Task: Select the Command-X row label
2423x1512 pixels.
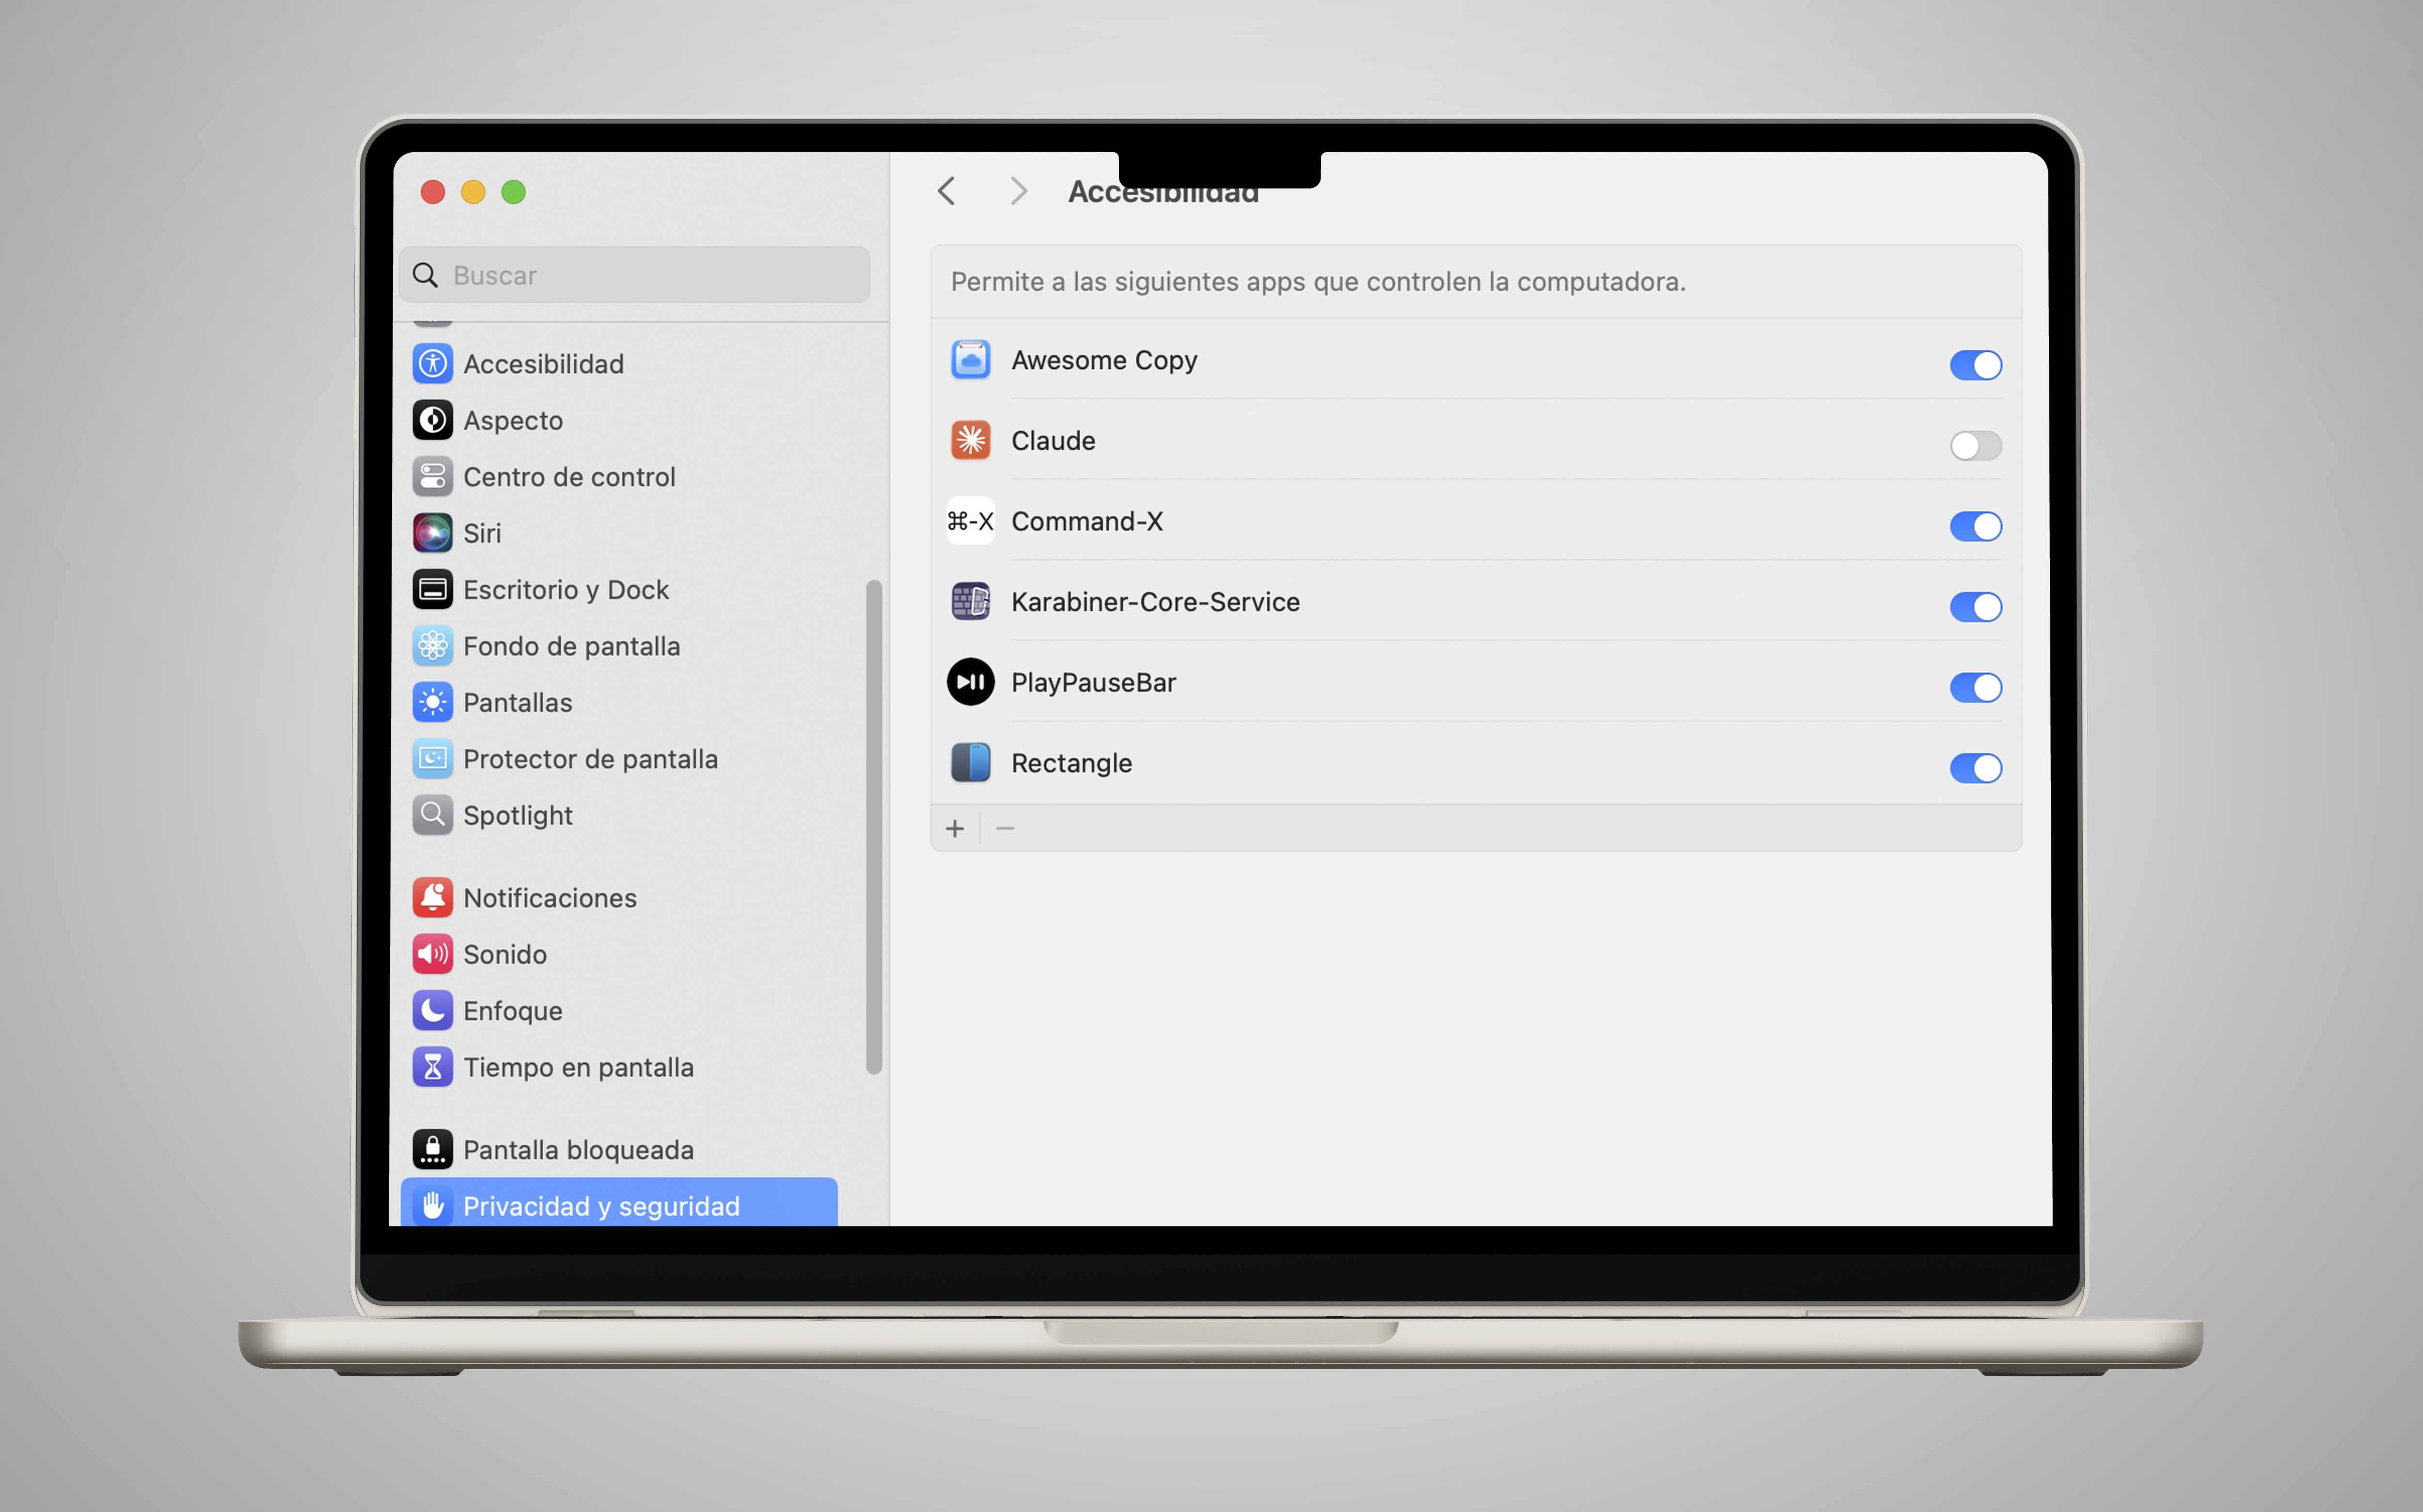Action: click(1087, 521)
